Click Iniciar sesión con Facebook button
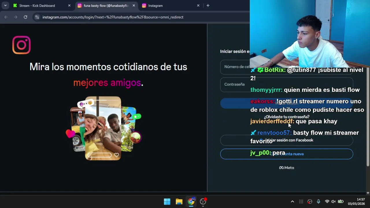The width and height of the screenshot is (370, 208). (286, 140)
